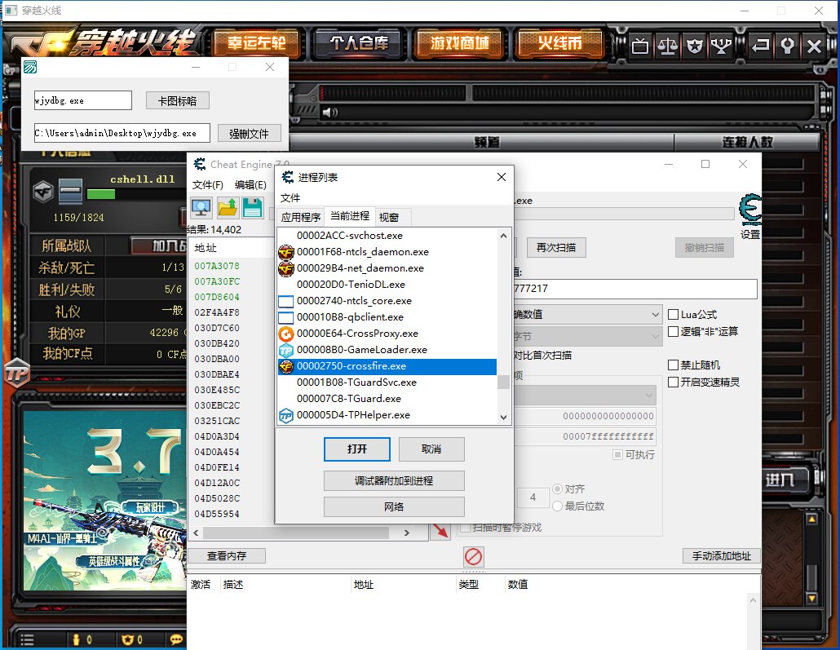Viewport: 840px width, 650px height.
Task: Click the file path input field
Action: point(122,133)
